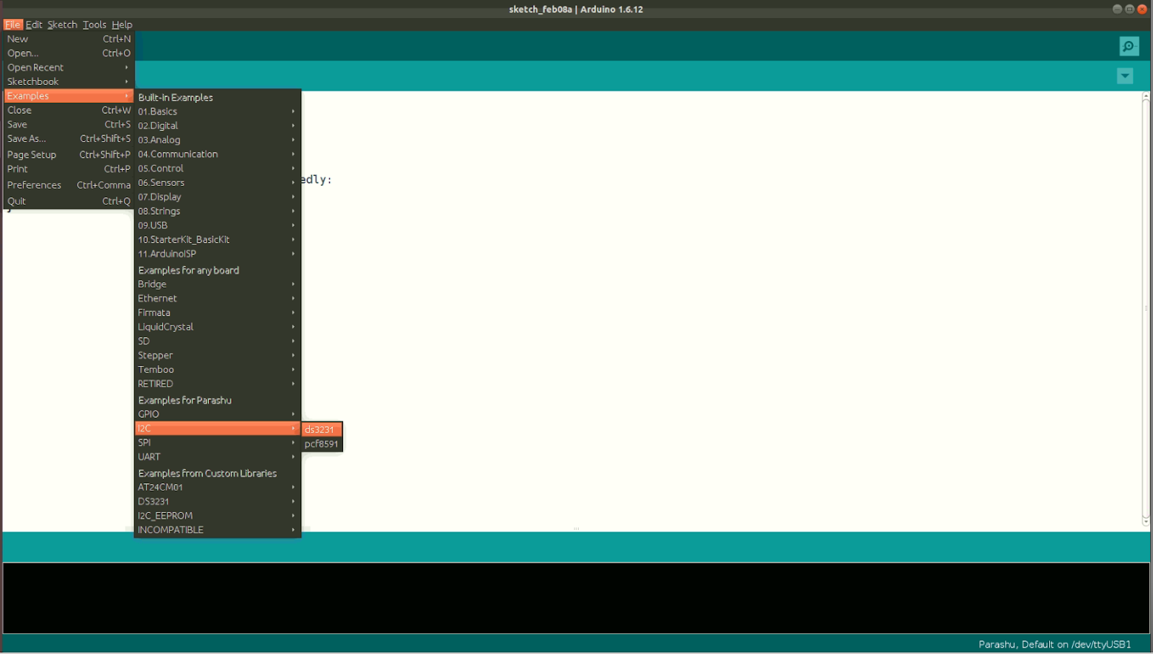Select Print from the File menu
The height and width of the screenshot is (654, 1153).
68,169
